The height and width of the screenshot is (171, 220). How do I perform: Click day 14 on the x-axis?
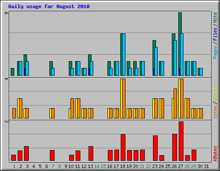pyautogui.click(x=97, y=166)
